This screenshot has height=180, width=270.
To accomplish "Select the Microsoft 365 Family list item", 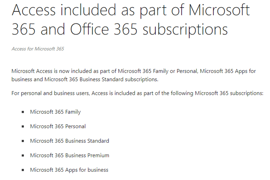I will click(x=55, y=112).
